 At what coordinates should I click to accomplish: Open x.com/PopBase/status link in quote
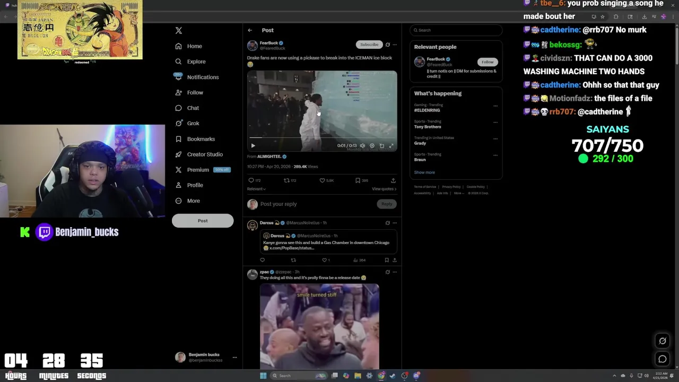pyautogui.click(x=292, y=248)
